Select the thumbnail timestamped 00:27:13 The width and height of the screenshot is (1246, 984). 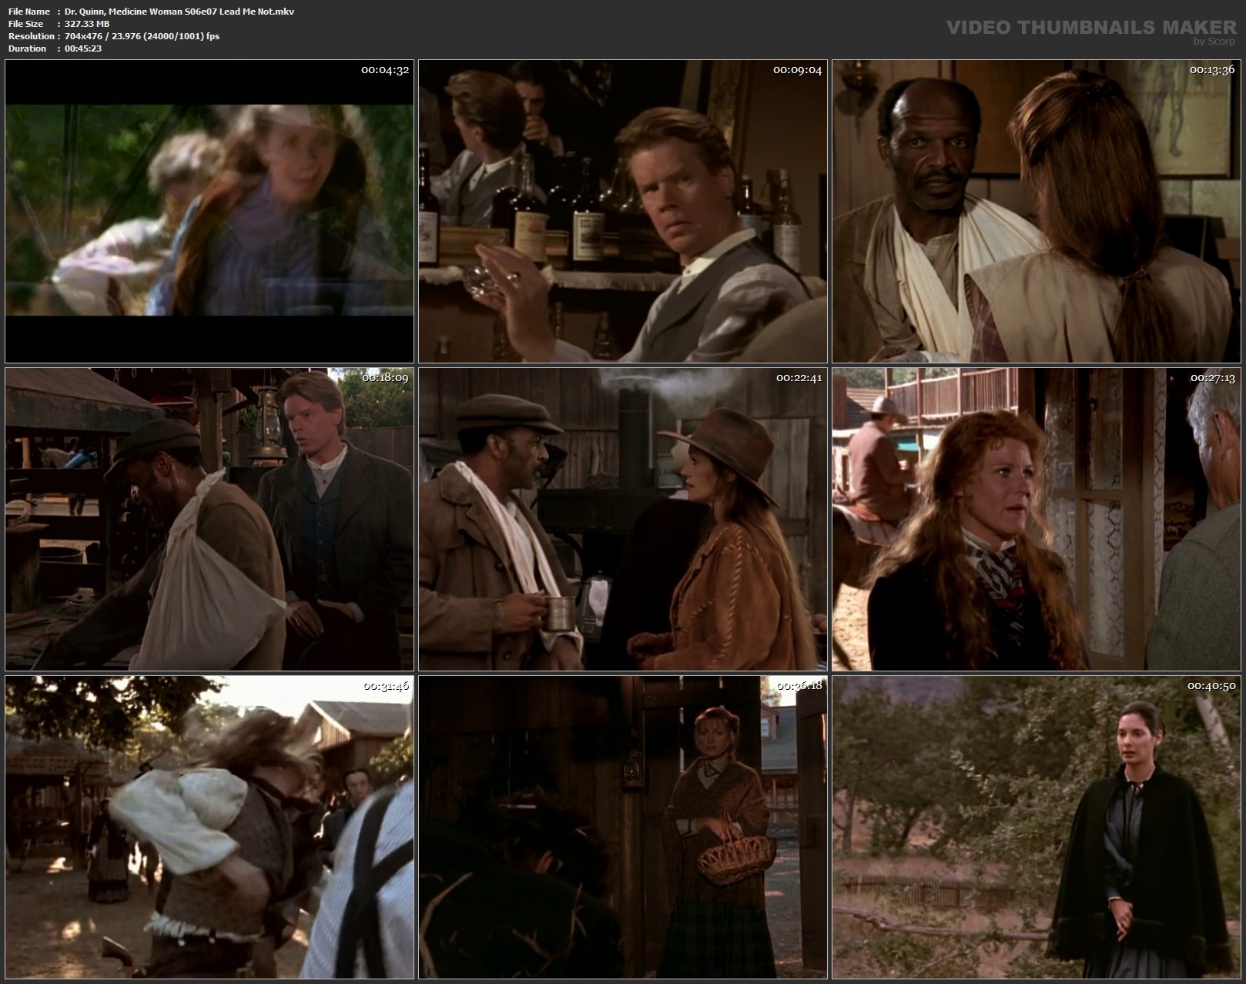1036,519
